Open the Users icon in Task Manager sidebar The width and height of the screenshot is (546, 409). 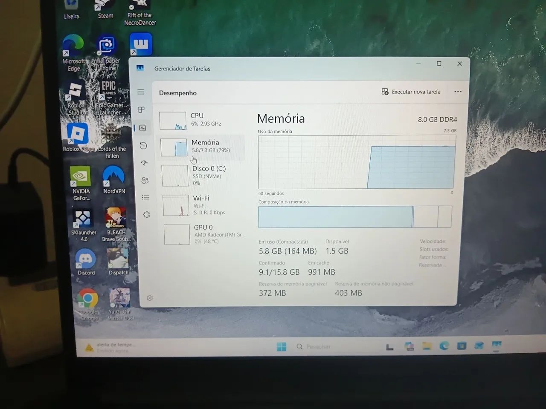click(x=145, y=180)
